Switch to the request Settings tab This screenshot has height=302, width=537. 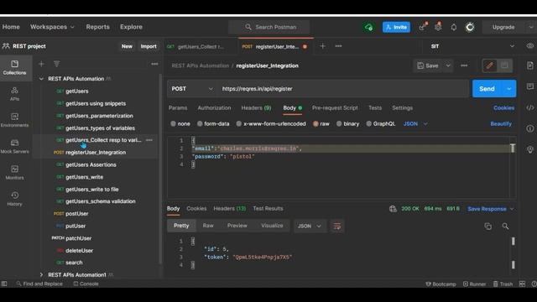click(x=402, y=107)
